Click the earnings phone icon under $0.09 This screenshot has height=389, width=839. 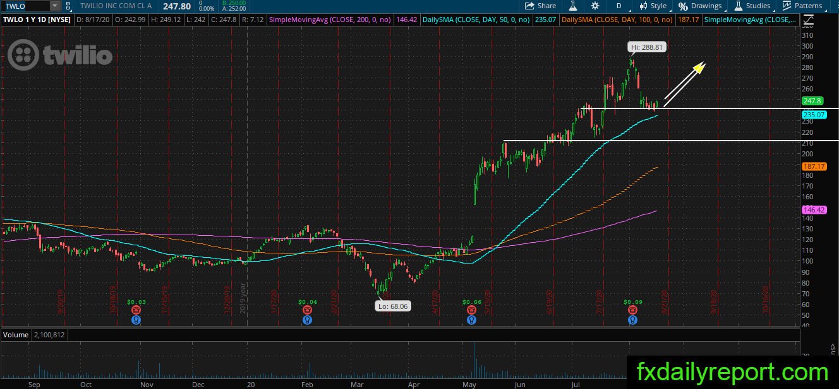(x=632, y=310)
